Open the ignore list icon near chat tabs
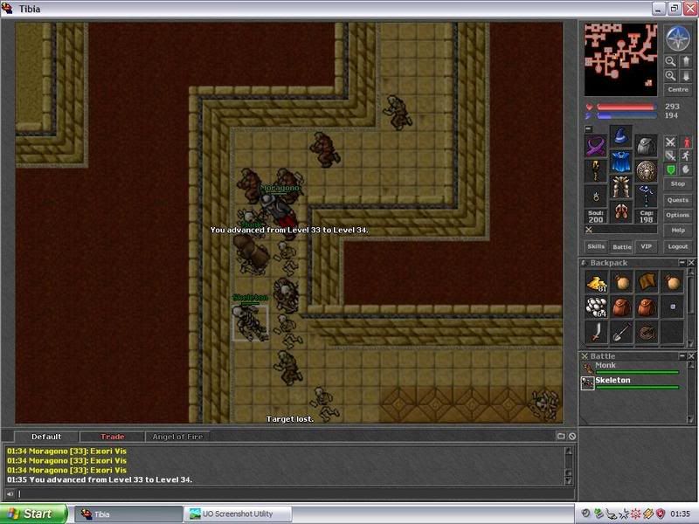The width and height of the screenshot is (699, 524). click(x=572, y=436)
